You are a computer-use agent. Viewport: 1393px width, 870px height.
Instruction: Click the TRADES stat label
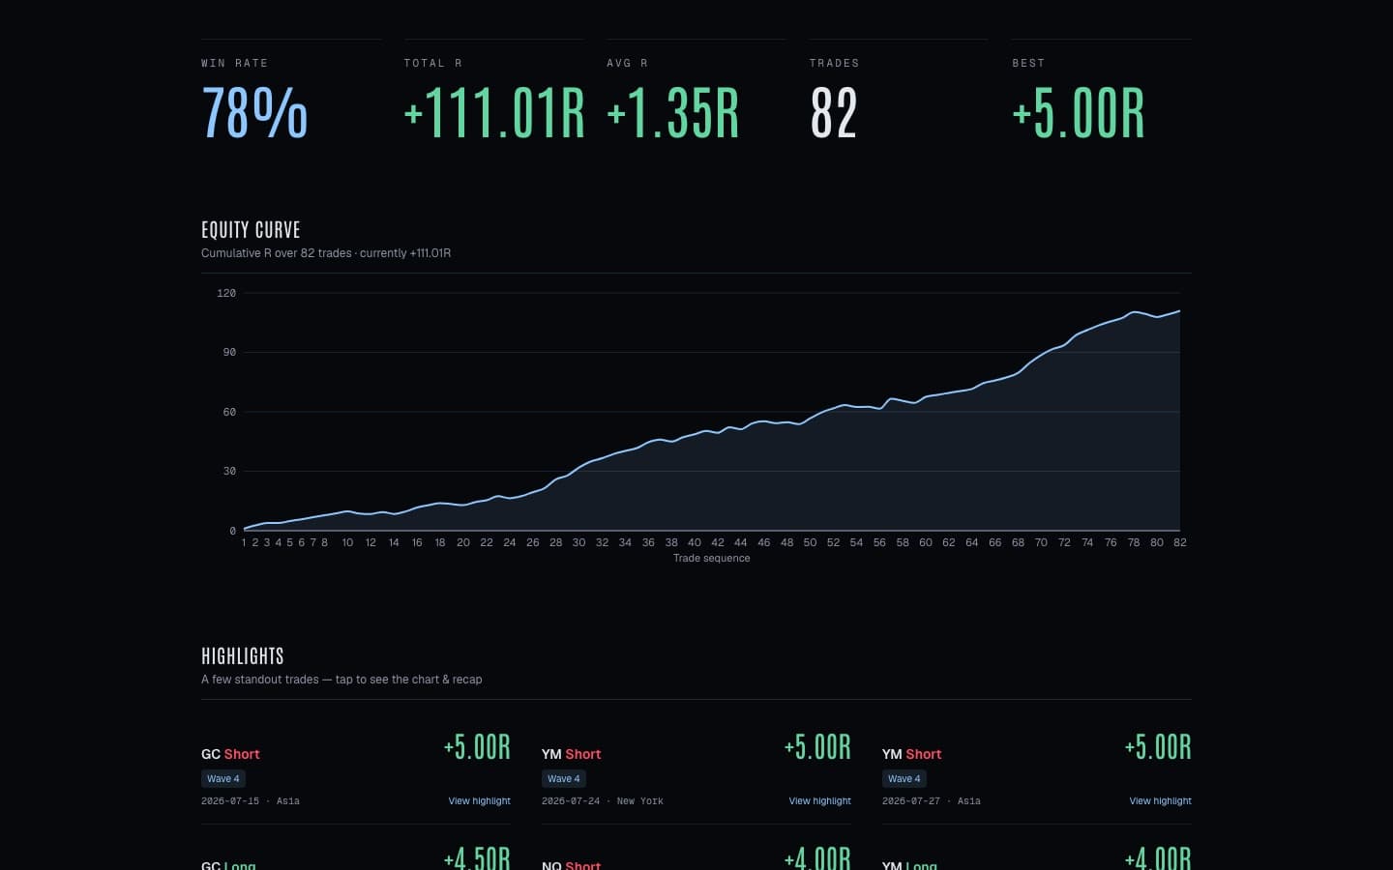pos(834,63)
